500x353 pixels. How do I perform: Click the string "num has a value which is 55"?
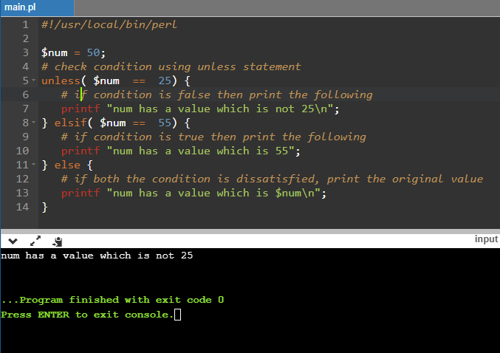point(201,151)
